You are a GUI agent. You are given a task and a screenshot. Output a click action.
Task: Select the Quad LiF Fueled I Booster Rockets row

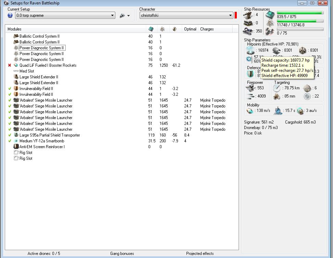(122, 65)
